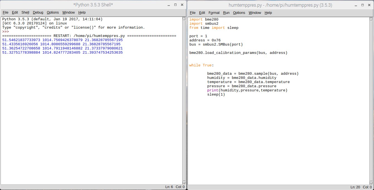
Task: Open the Format menu
Action: click(x=214, y=13)
